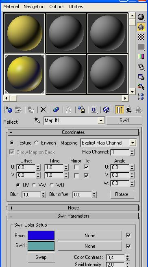
Task: Click the Angle W input field
Action: point(120,183)
